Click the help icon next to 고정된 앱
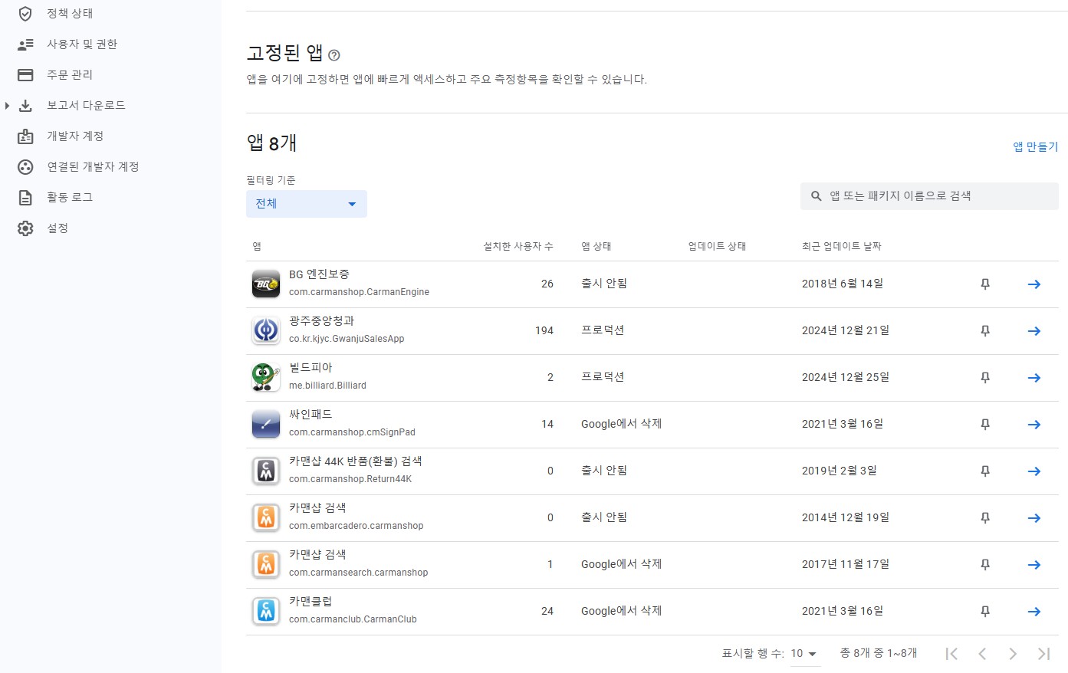Image resolution: width=1068 pixels, height=673 pixels. (334, 55)
